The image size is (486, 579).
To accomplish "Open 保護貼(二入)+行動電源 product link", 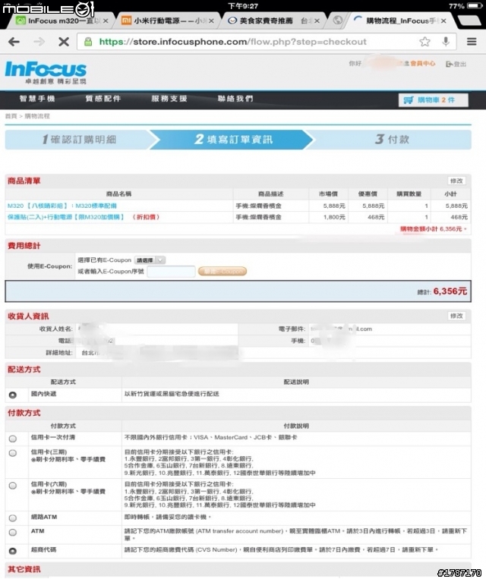I will pyautogui.click(x=66, y=217).
